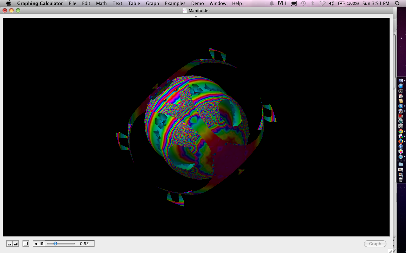The image size is (406, 253).
Task: Open Firefox from the dock
Action: coord(401,141)
